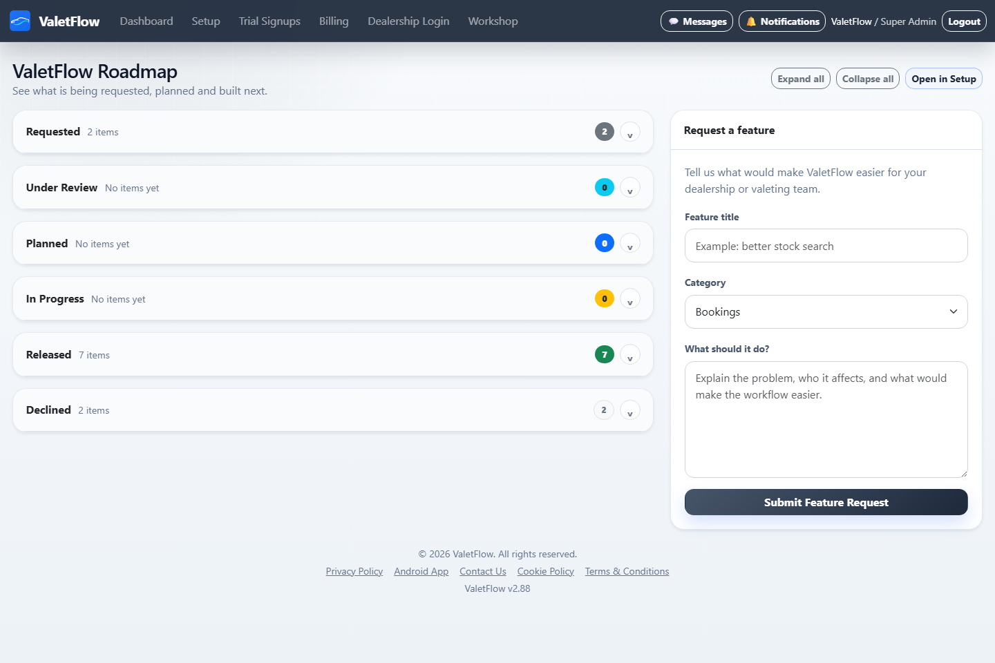
Task: Log out using the Logout button
Action: tap(964, 21)
